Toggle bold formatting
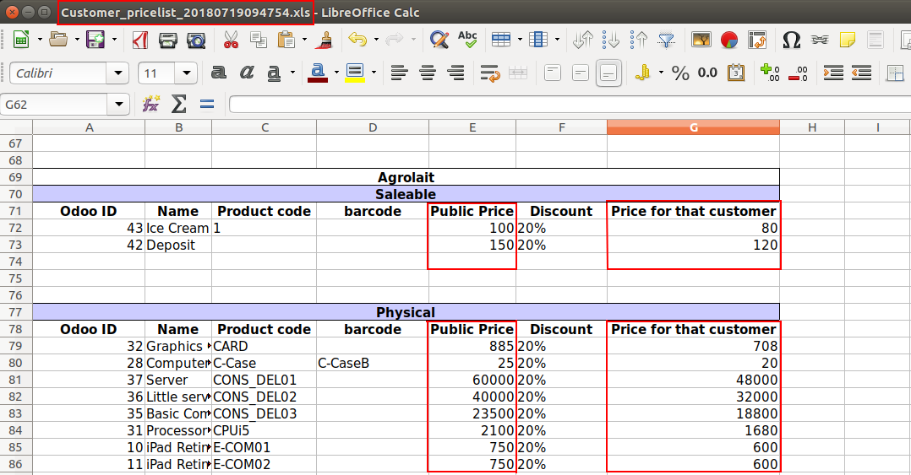The width and height of the screenshot is (911, 475). [218, 73]
